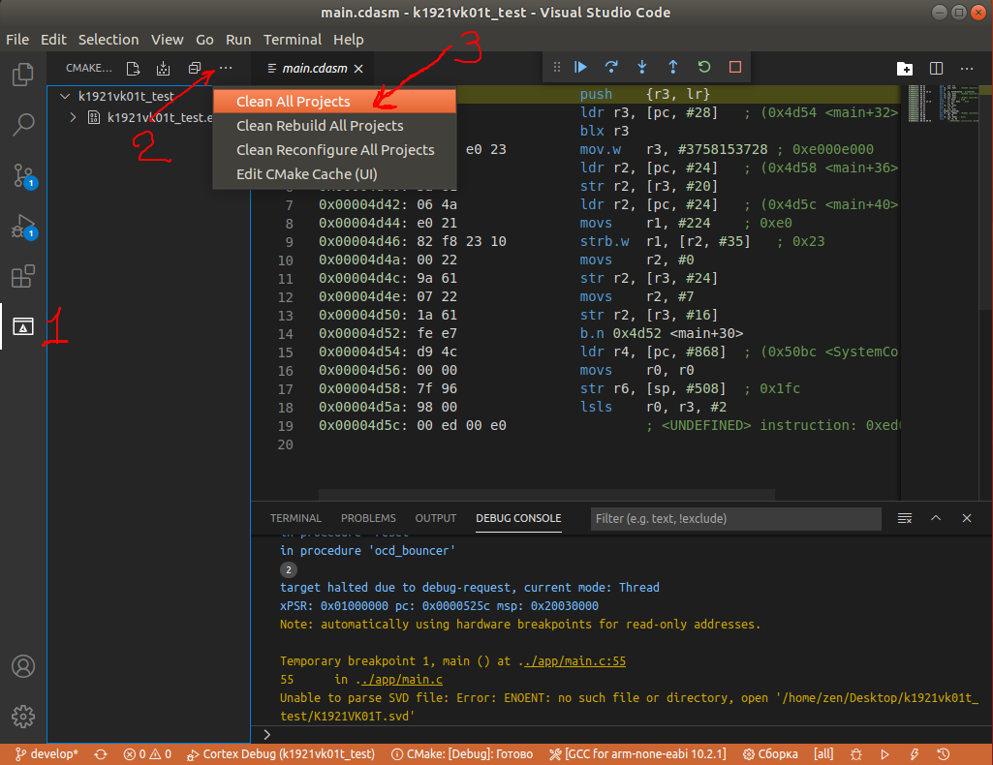Grab the debug toolbar drag handle
Image resolution: width=993 pixels, height=765 pixels.
point(557,67)
